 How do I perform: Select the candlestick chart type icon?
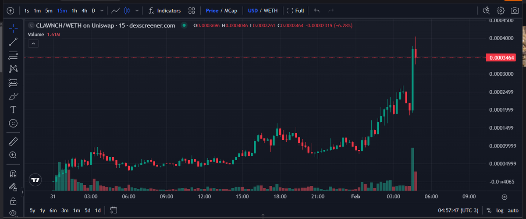click(127, 11)
